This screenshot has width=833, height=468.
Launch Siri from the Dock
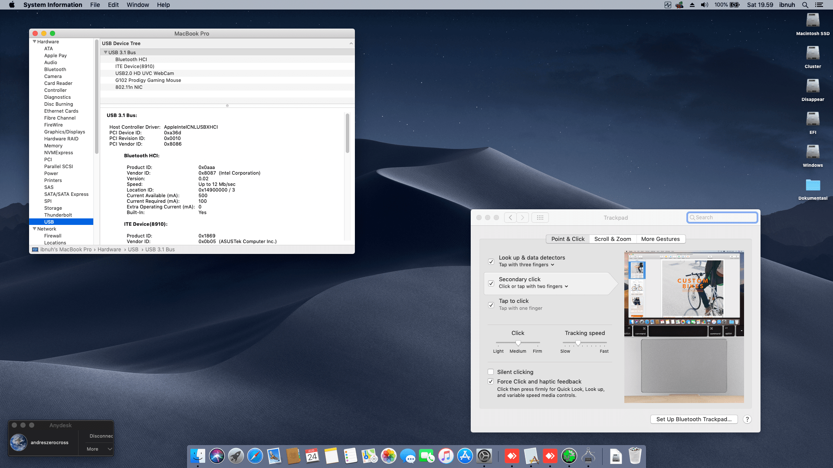click(217, 456)
